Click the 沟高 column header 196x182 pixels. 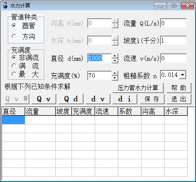[x=153, y=111]
